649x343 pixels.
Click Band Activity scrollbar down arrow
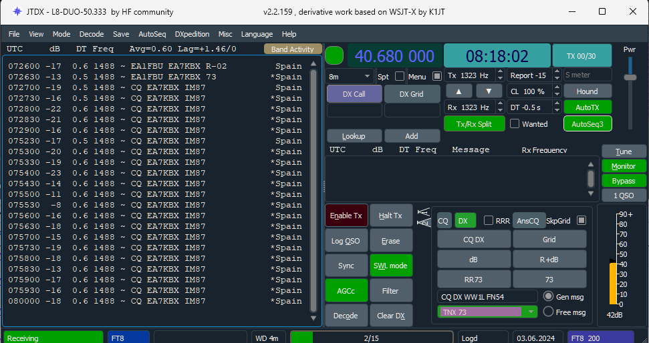tap(313, 318)
